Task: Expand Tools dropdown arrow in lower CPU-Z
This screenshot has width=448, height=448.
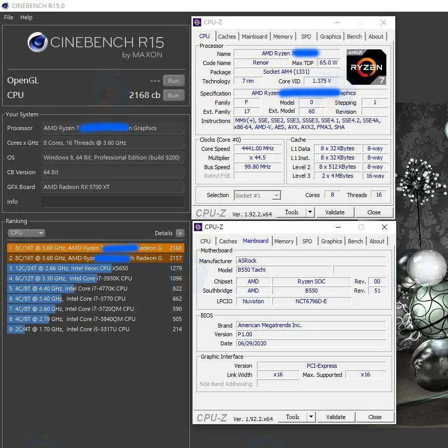Action: (x=311, y=417)
